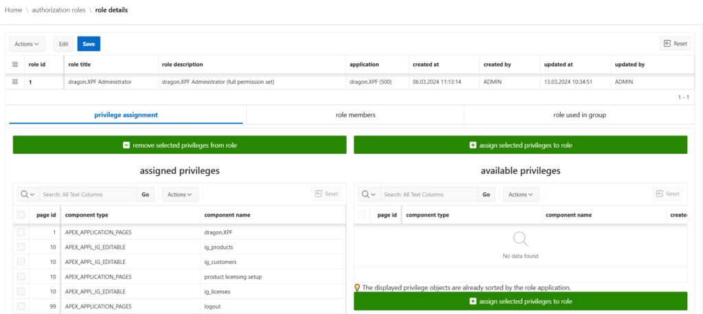Click the column header hamburger icon in roles grid
Viewport: 703px width, 314px height.
point(15,65)
